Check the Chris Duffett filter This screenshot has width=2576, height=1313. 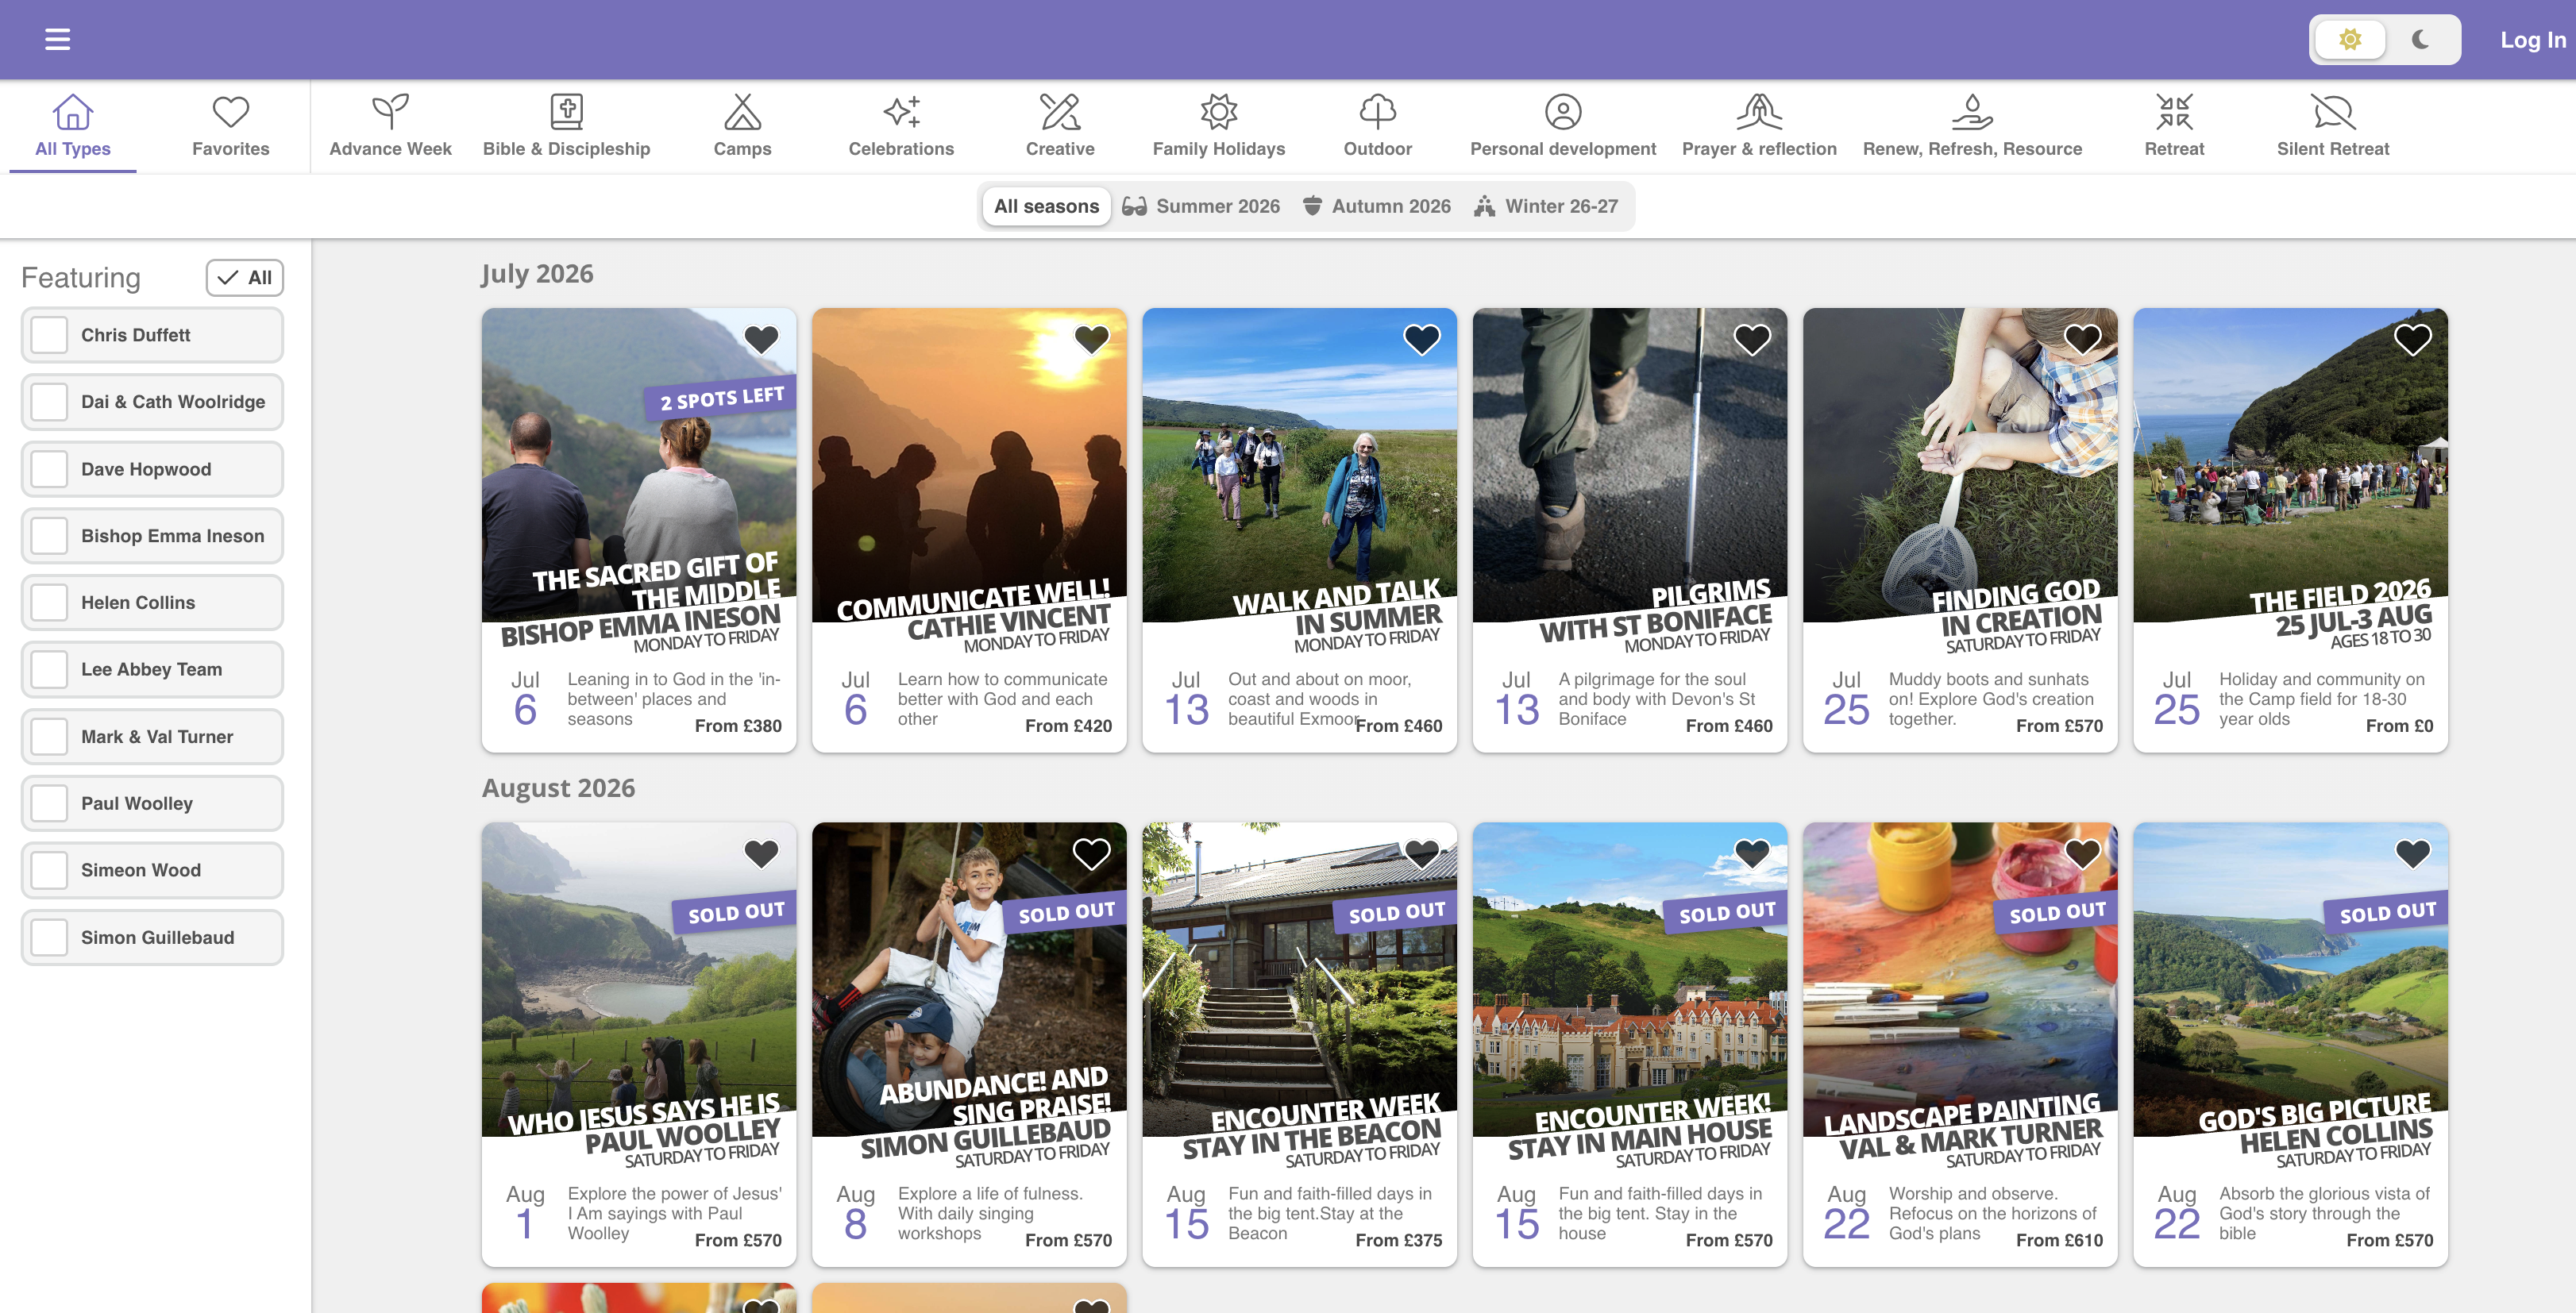(x=152, y=335)
